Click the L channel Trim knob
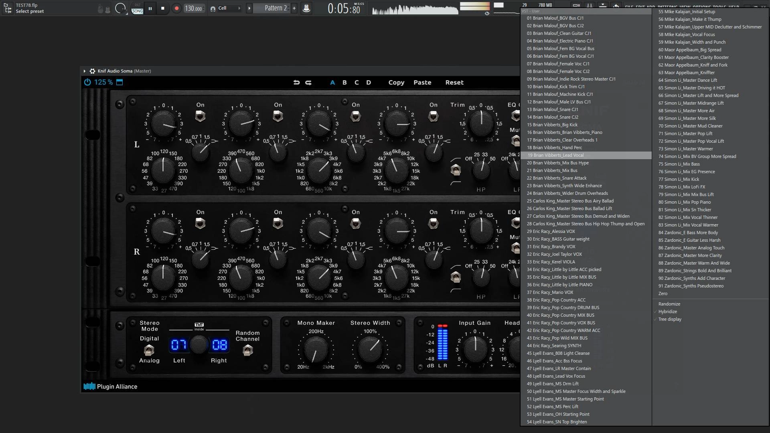This screenshot has width=770, height=433. [x=481, y=123]
